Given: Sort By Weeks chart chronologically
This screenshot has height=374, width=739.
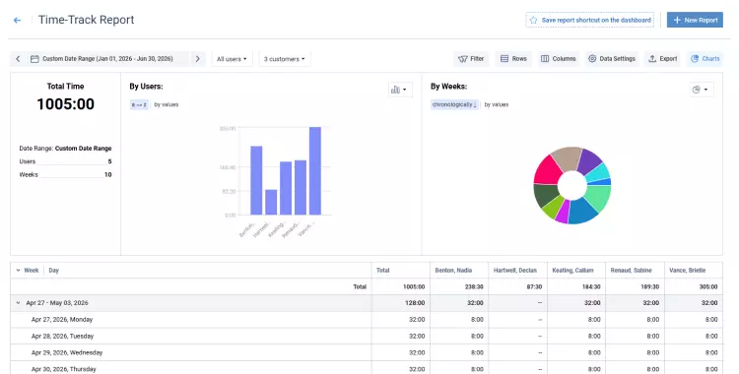Looking at the screenshot, I should coord(454,104).
